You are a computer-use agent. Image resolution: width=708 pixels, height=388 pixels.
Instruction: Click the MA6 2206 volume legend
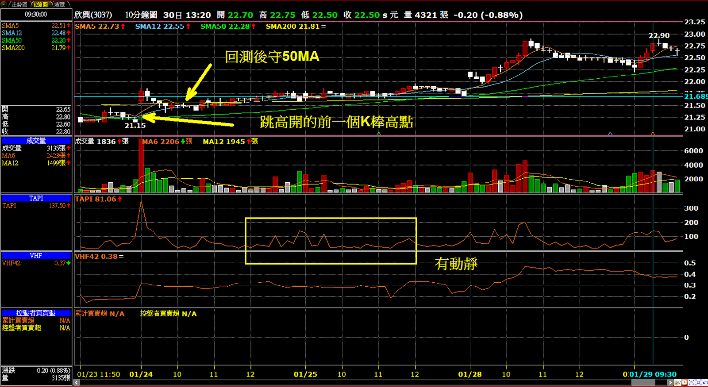pos(167,142)
